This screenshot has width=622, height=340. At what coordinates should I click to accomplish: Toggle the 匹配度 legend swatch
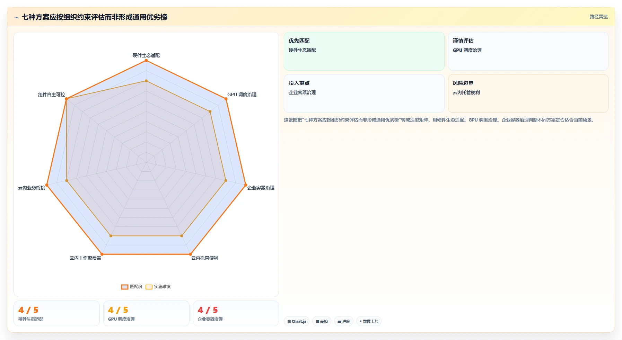tap(124, 287)
